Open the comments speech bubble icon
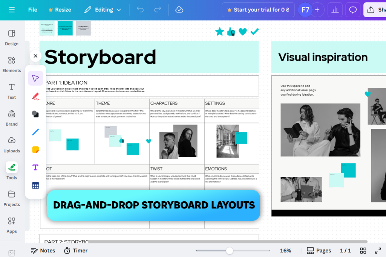 353,10
